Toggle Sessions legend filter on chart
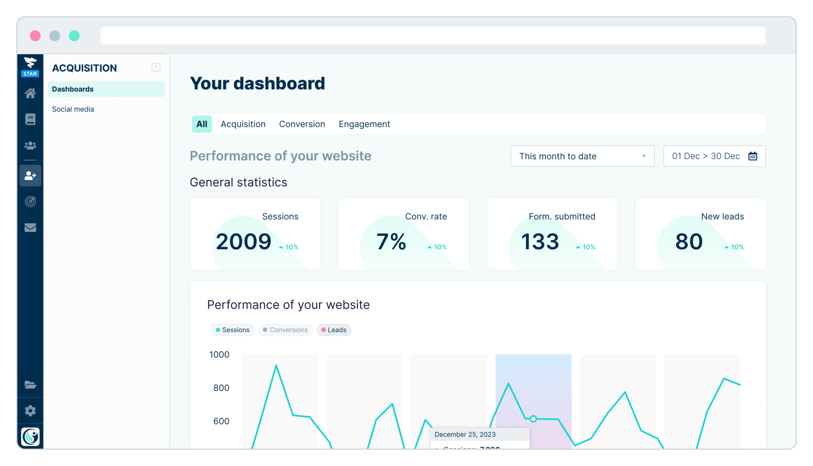Viewport: 813px width, 466px height. [x=231, y=330]
